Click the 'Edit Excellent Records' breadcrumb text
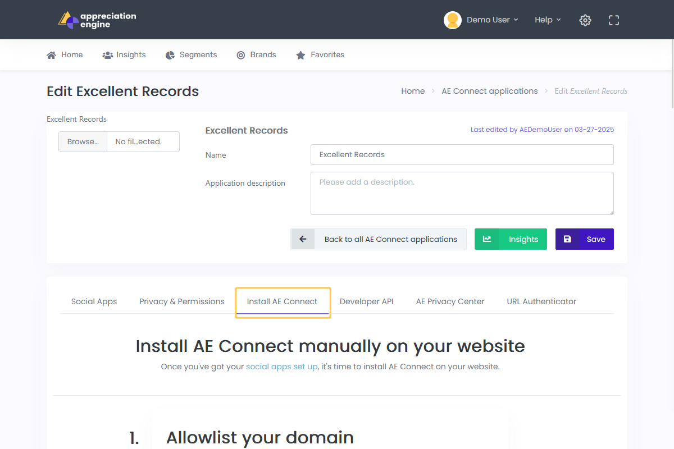The height and width of the screenshot is (449, 674). [591, 91]
